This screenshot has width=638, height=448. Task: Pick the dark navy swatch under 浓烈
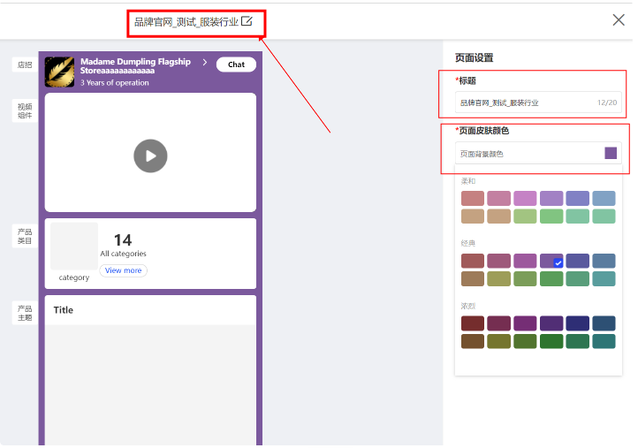pos(578,323)
